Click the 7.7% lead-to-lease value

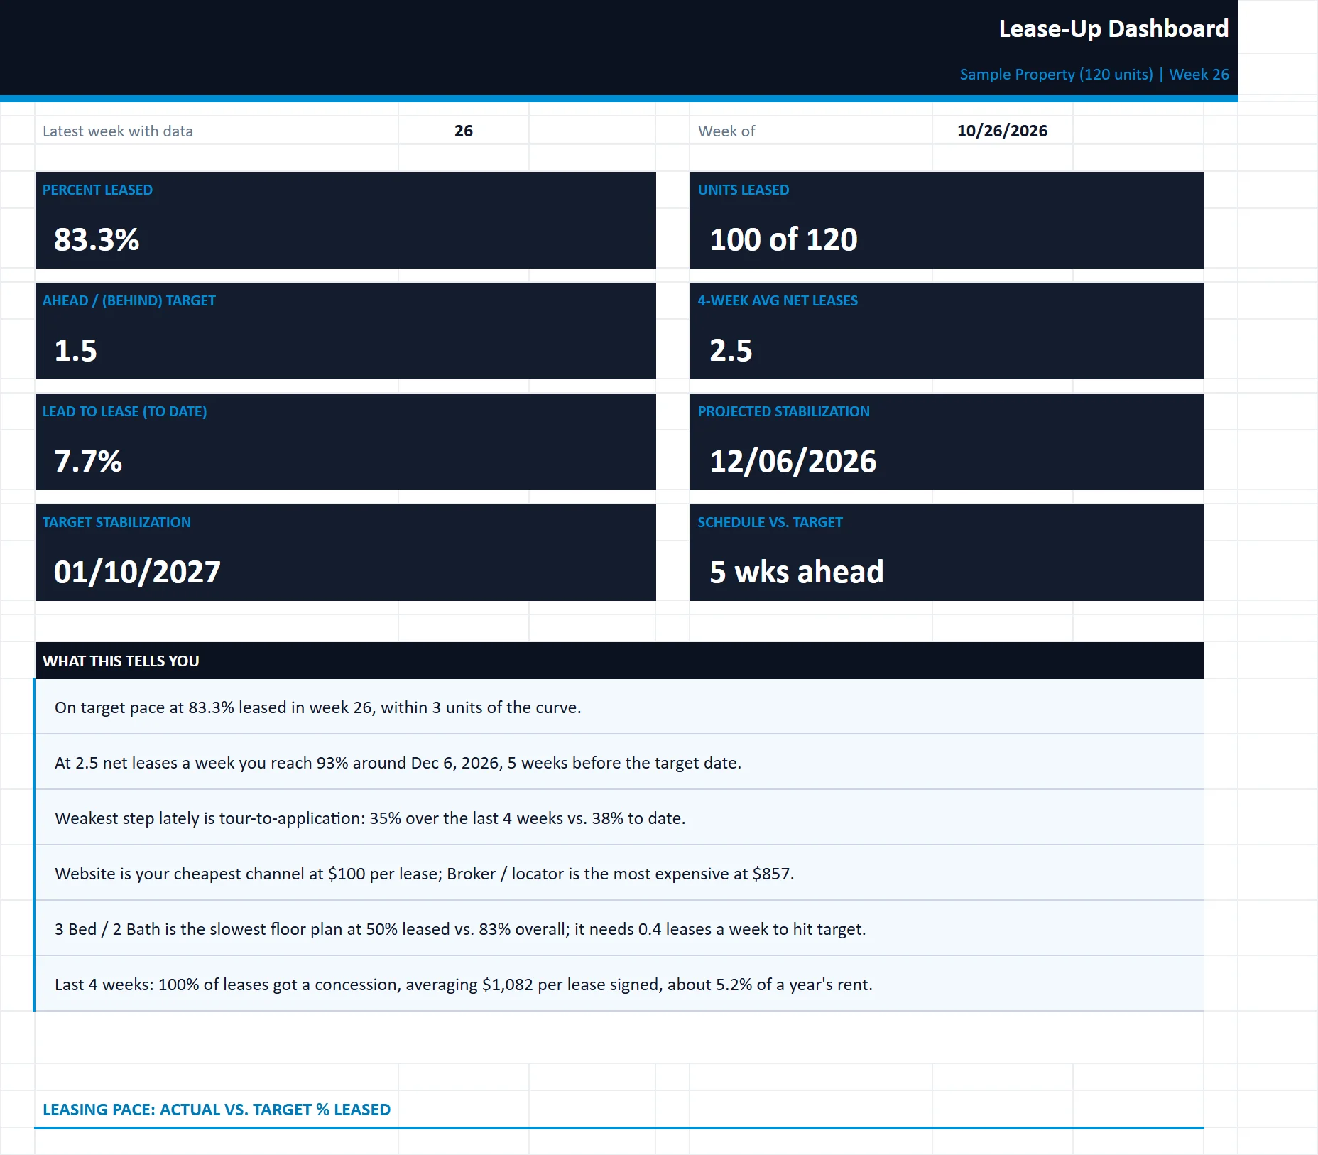[x=88, y=461]
